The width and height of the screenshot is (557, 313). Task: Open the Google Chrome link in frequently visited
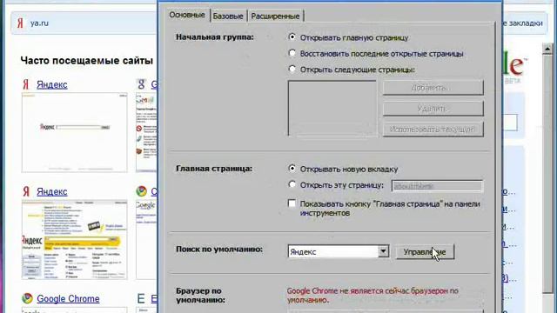(68, 299)
